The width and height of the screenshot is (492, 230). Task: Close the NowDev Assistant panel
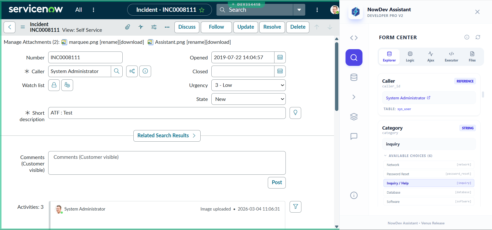coord(477,12)
